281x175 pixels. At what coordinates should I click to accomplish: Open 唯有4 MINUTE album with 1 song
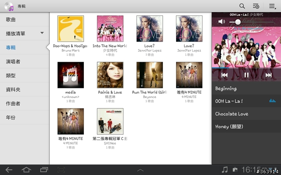[189, 75]
